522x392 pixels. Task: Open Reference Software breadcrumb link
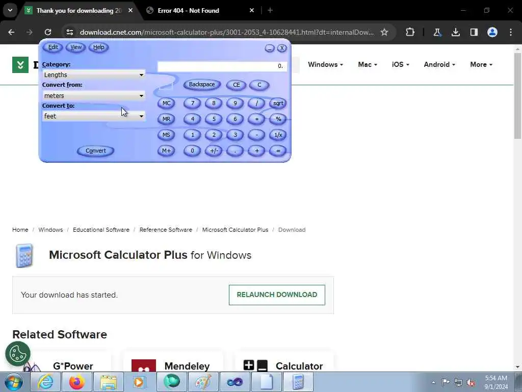pos(166,230)
